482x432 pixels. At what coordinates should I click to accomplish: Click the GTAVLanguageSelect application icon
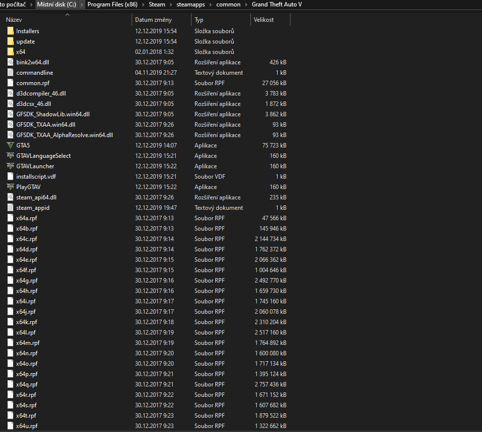(10, 156)
